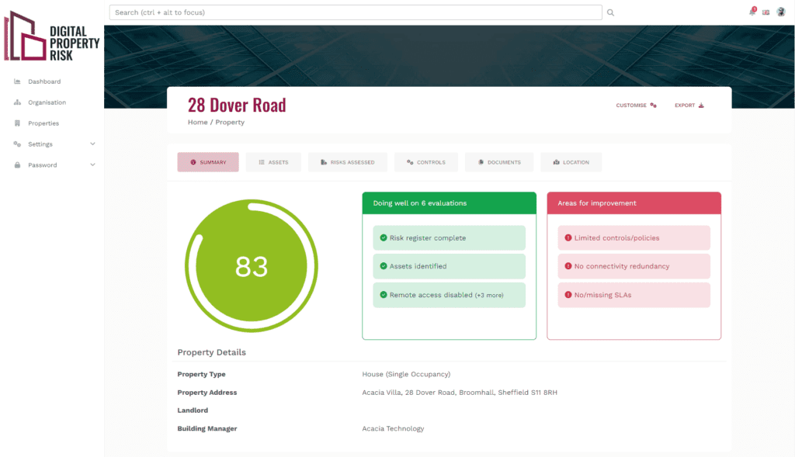Screen dimensions: 795x457
Task: Click the 83 score progress circle
Action: tap(251, 265)
